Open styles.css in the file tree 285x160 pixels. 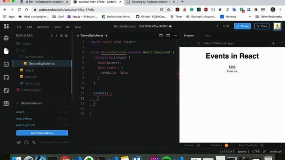click(x=33, y=84)
